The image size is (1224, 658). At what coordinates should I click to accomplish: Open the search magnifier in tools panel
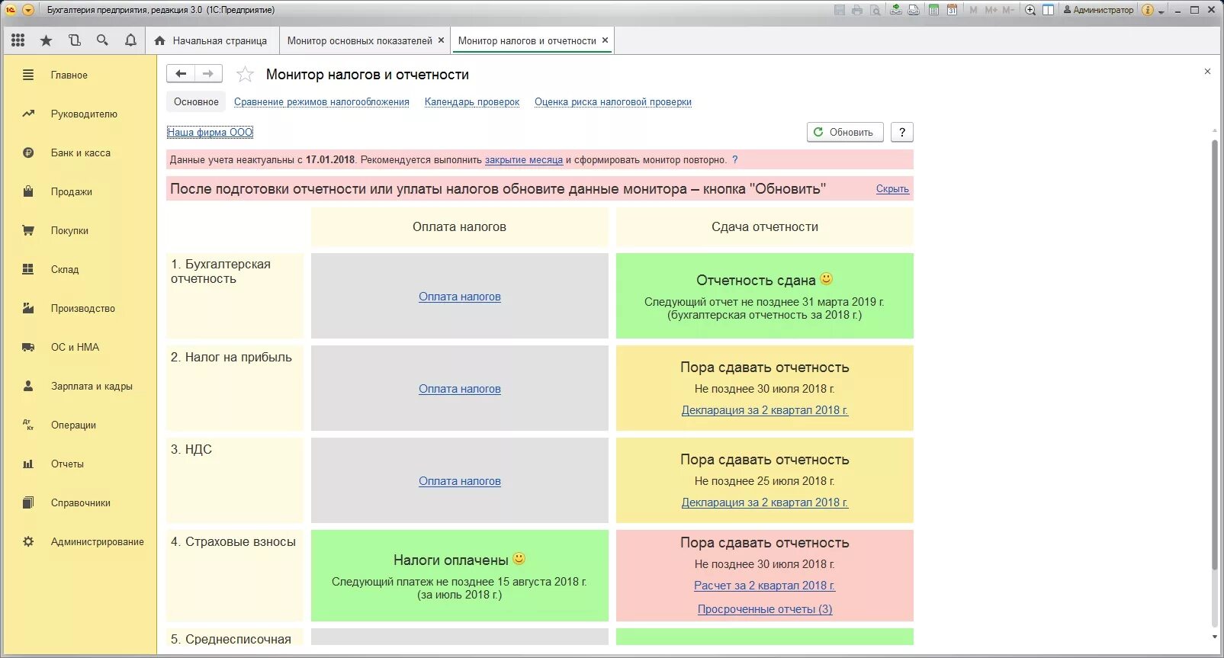[102, 40]
